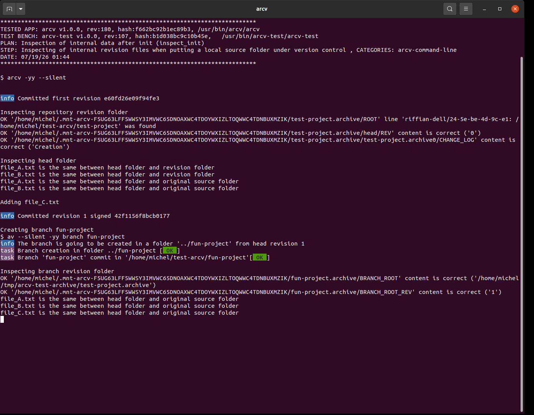This screenshot has height=415, width=534.
Task: Click the terminal cursor block at the prompt
Action: click(x=2, y=319)
